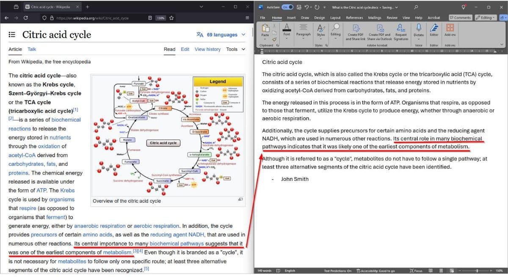This screenshot has width=508, height=277.
Task: Click the Editing magnifier icon in ribbon
Action: (x=336, y=28)
